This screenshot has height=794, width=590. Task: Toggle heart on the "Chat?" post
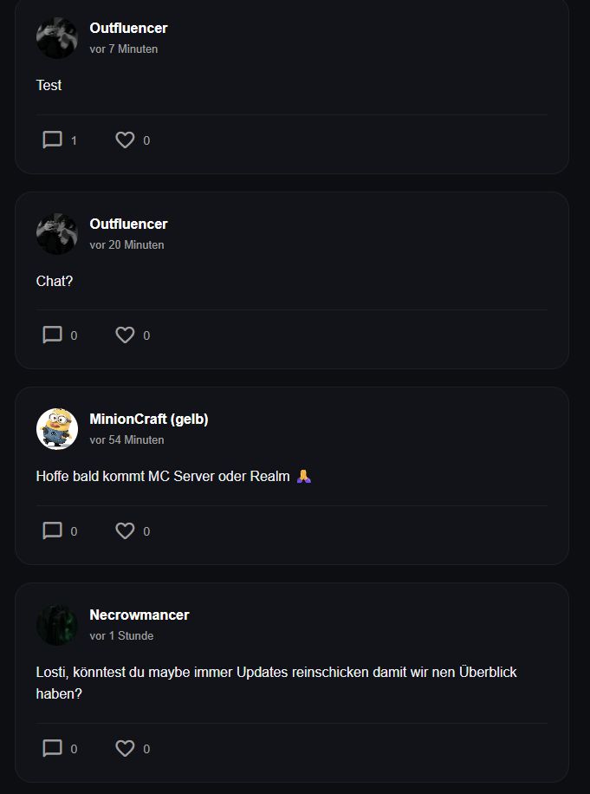tap(126, 335)
